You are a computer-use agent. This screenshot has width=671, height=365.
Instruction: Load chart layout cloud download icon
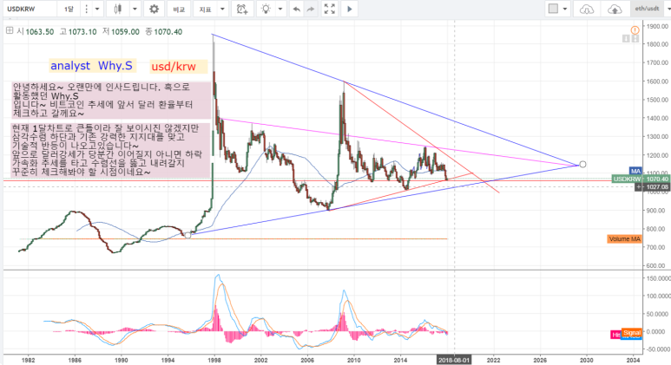586,9
